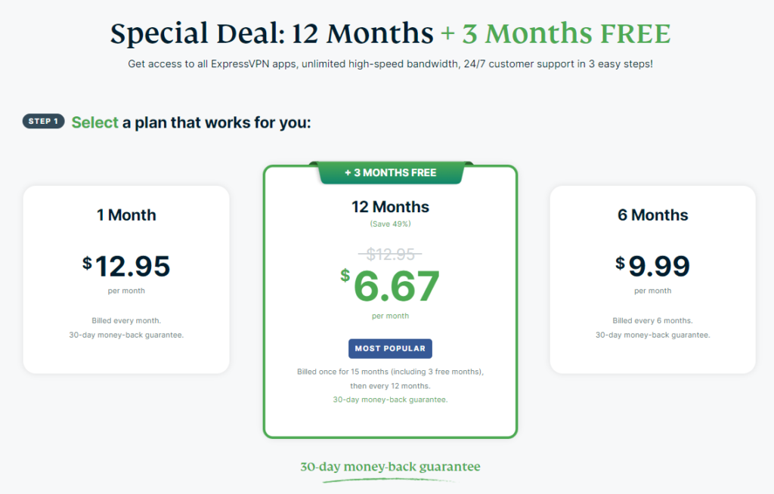Click the 12 Months plan title
Image resolution: width=774 pixels, height=494 pixels.
coord(390,207)
